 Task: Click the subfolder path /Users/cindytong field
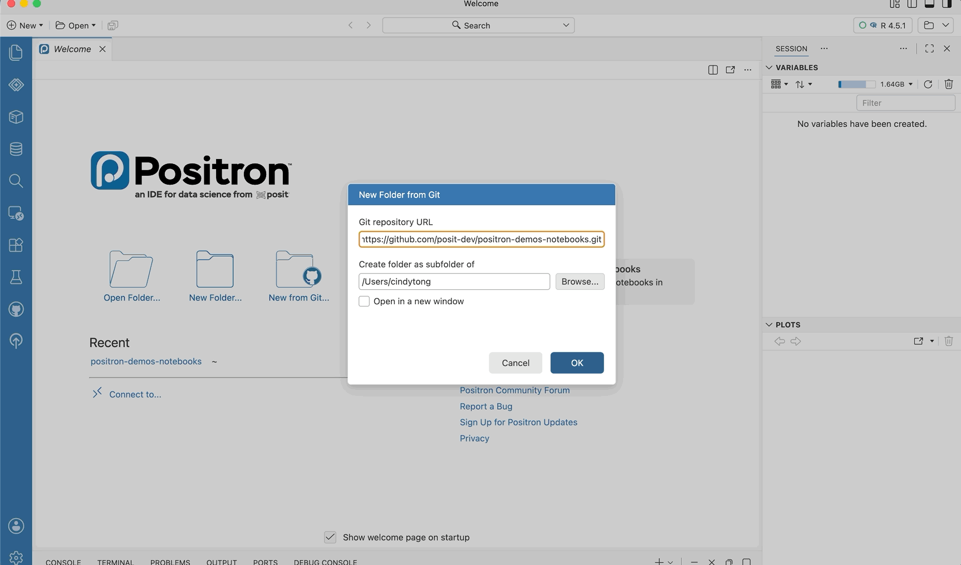coord(454,281)
